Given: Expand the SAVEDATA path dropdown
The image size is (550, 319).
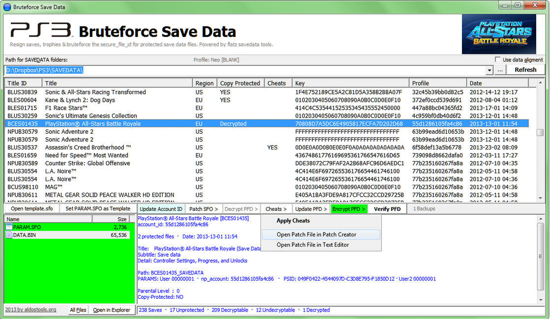Looking at the screenshot, I should [489, 70].
